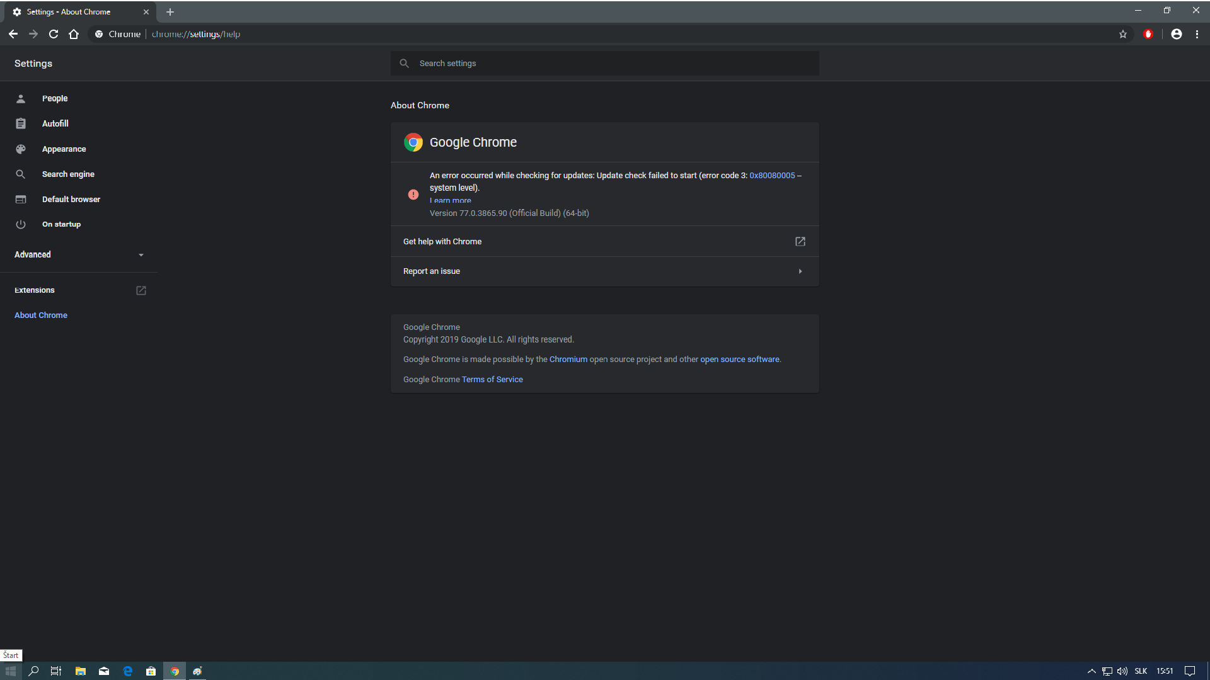Click the Default browser window icon

tap(21, 200)
